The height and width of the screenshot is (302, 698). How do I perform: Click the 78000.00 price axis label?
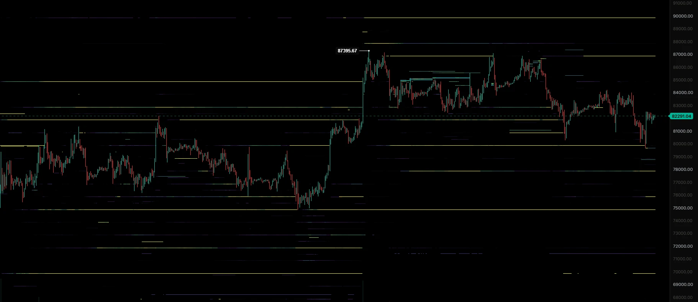pyautogui.click(x=683, y=169)
